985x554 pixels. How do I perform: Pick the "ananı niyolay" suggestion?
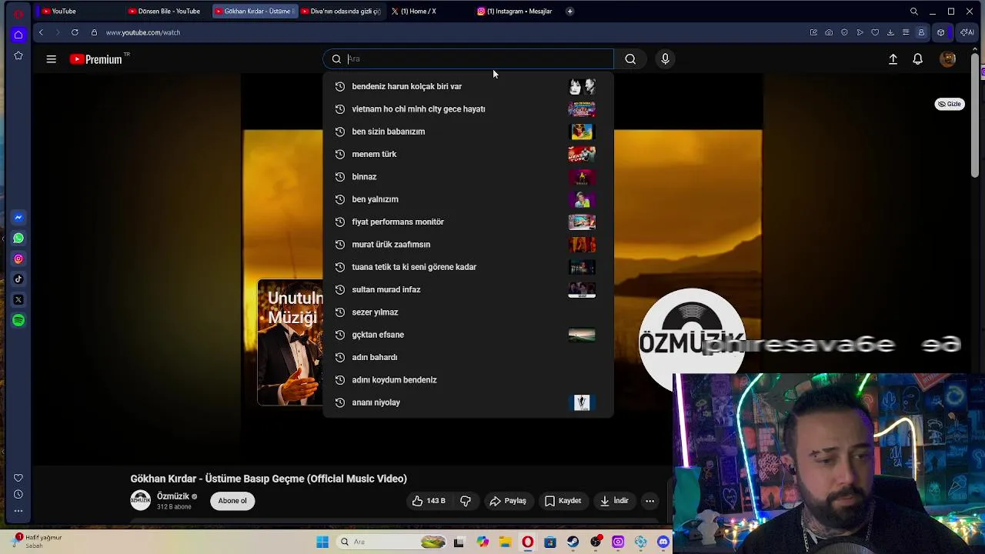point(468,402)
